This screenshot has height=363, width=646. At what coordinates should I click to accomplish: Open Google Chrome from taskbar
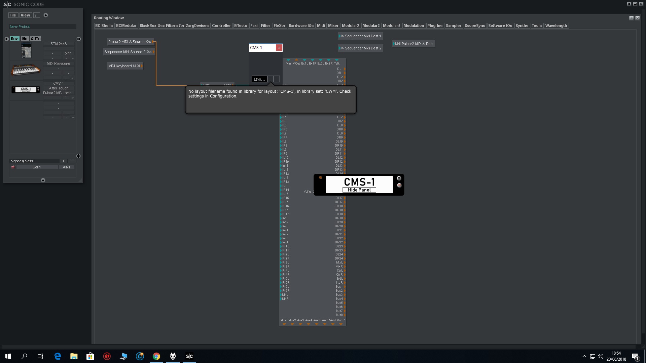[x=156, y=356]
